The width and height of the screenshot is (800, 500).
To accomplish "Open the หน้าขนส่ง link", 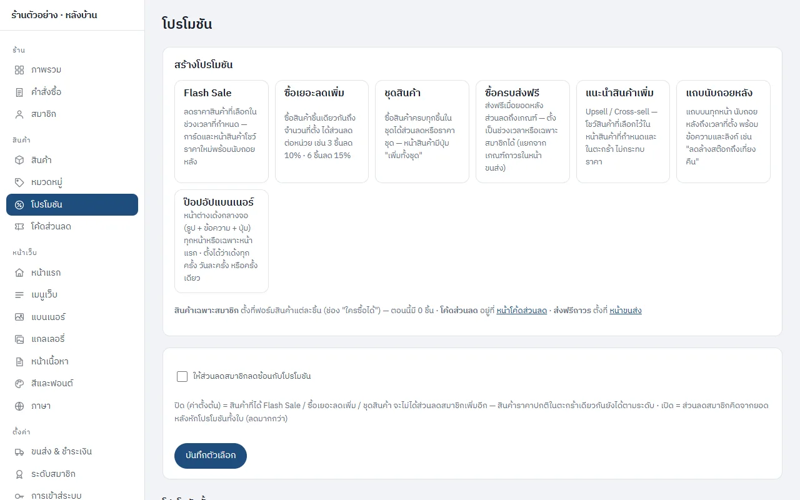I will coord(626,311).
